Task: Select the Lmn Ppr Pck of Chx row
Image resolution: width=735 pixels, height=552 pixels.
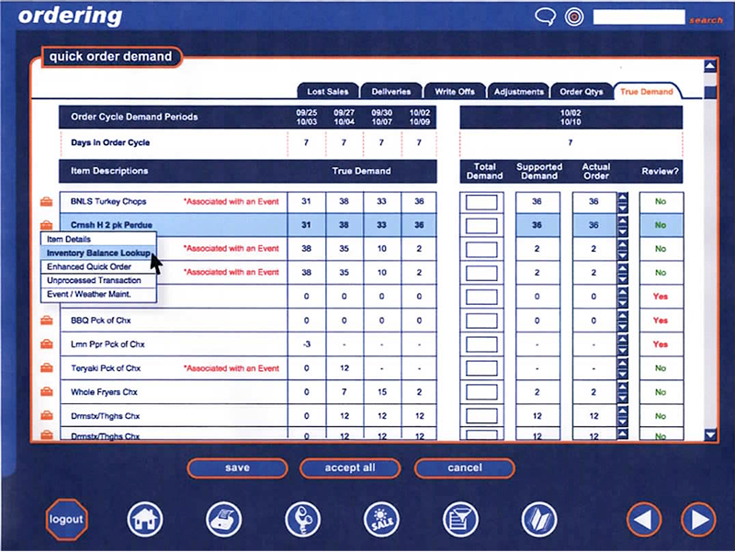Action: coord(248,344)
